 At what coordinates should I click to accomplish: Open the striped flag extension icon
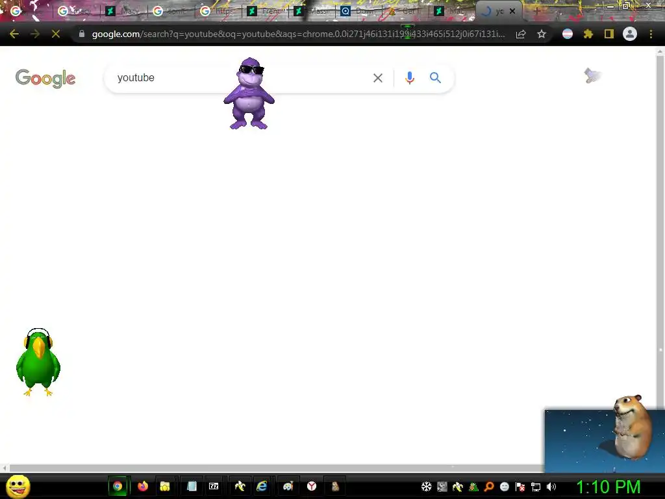(567, 34)
